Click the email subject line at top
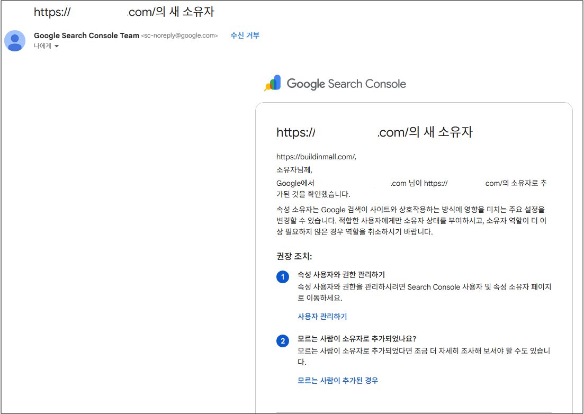Image resolution: width=584 pixels, height=414 pixels. click(x=124, y=12)
